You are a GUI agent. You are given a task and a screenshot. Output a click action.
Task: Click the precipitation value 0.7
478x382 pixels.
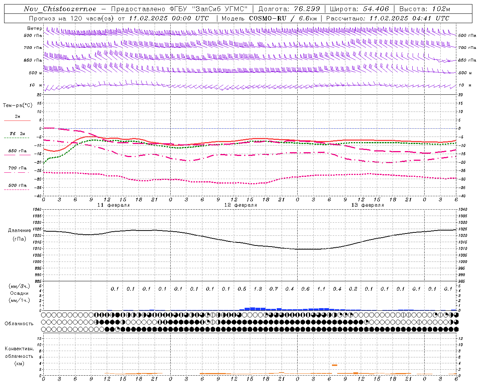274,289
